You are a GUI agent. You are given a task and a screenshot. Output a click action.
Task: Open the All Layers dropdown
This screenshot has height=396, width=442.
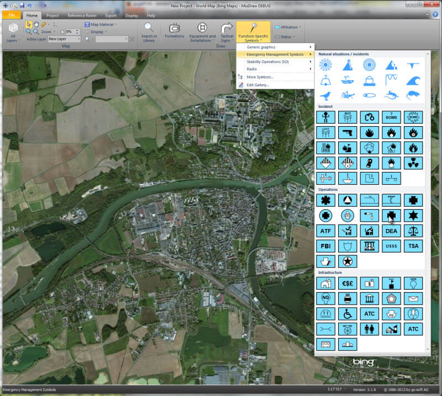coord(13,33)
